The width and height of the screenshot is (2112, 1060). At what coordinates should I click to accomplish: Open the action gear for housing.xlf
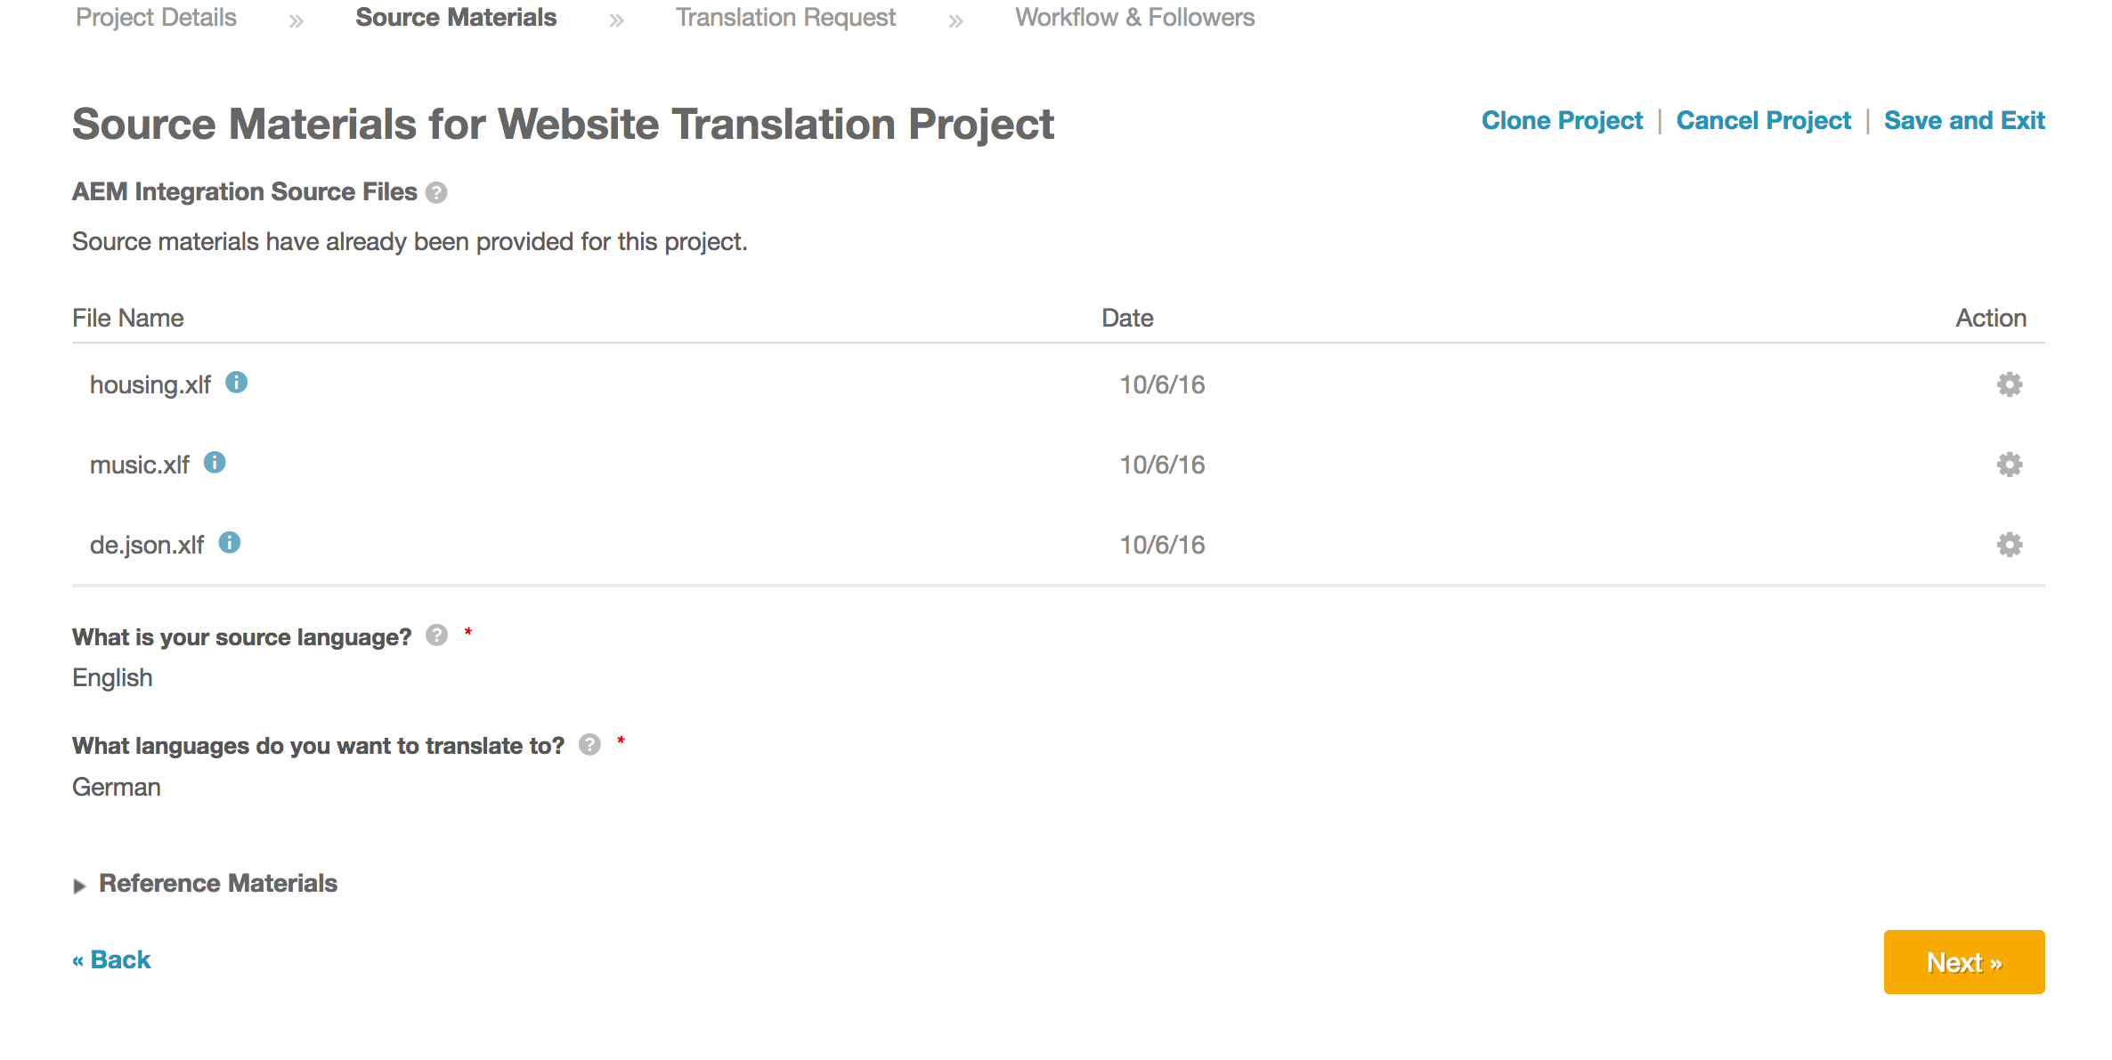click(2009, 384)
